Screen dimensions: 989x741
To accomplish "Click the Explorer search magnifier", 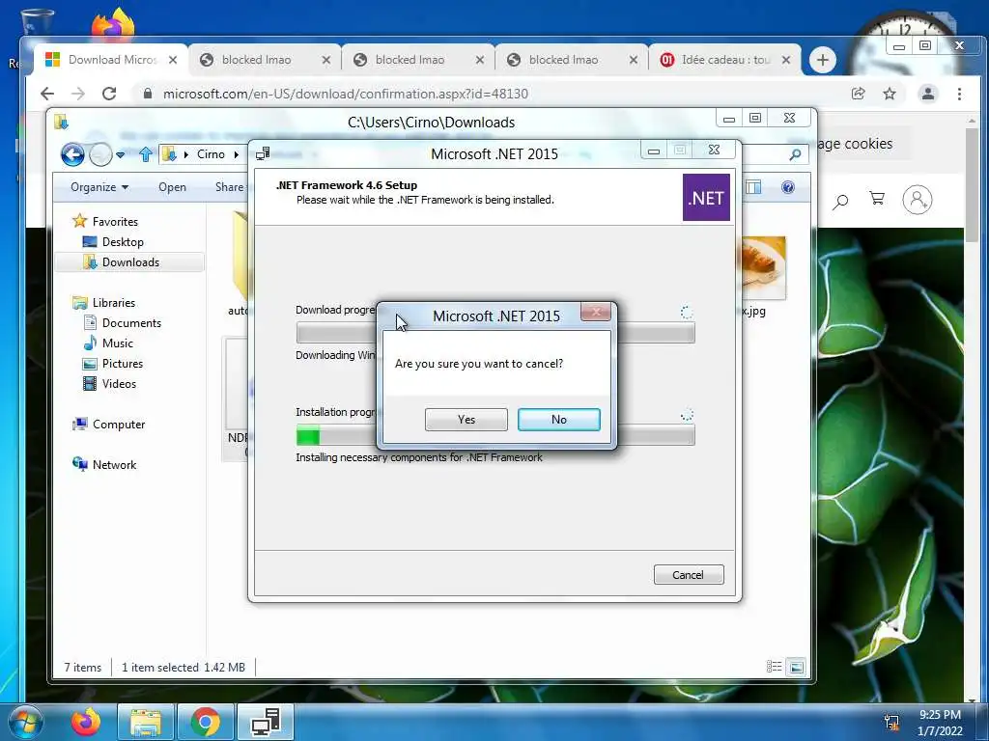I will pos(796,154).
